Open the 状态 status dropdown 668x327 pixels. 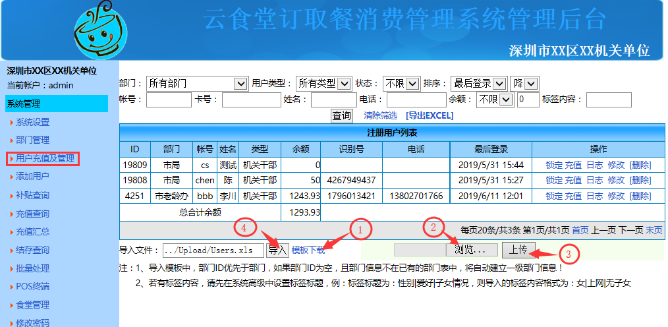(401, 84)
